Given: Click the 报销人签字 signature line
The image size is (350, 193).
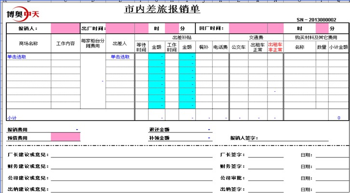Looking at the screenshot, I should coord(294,138).
